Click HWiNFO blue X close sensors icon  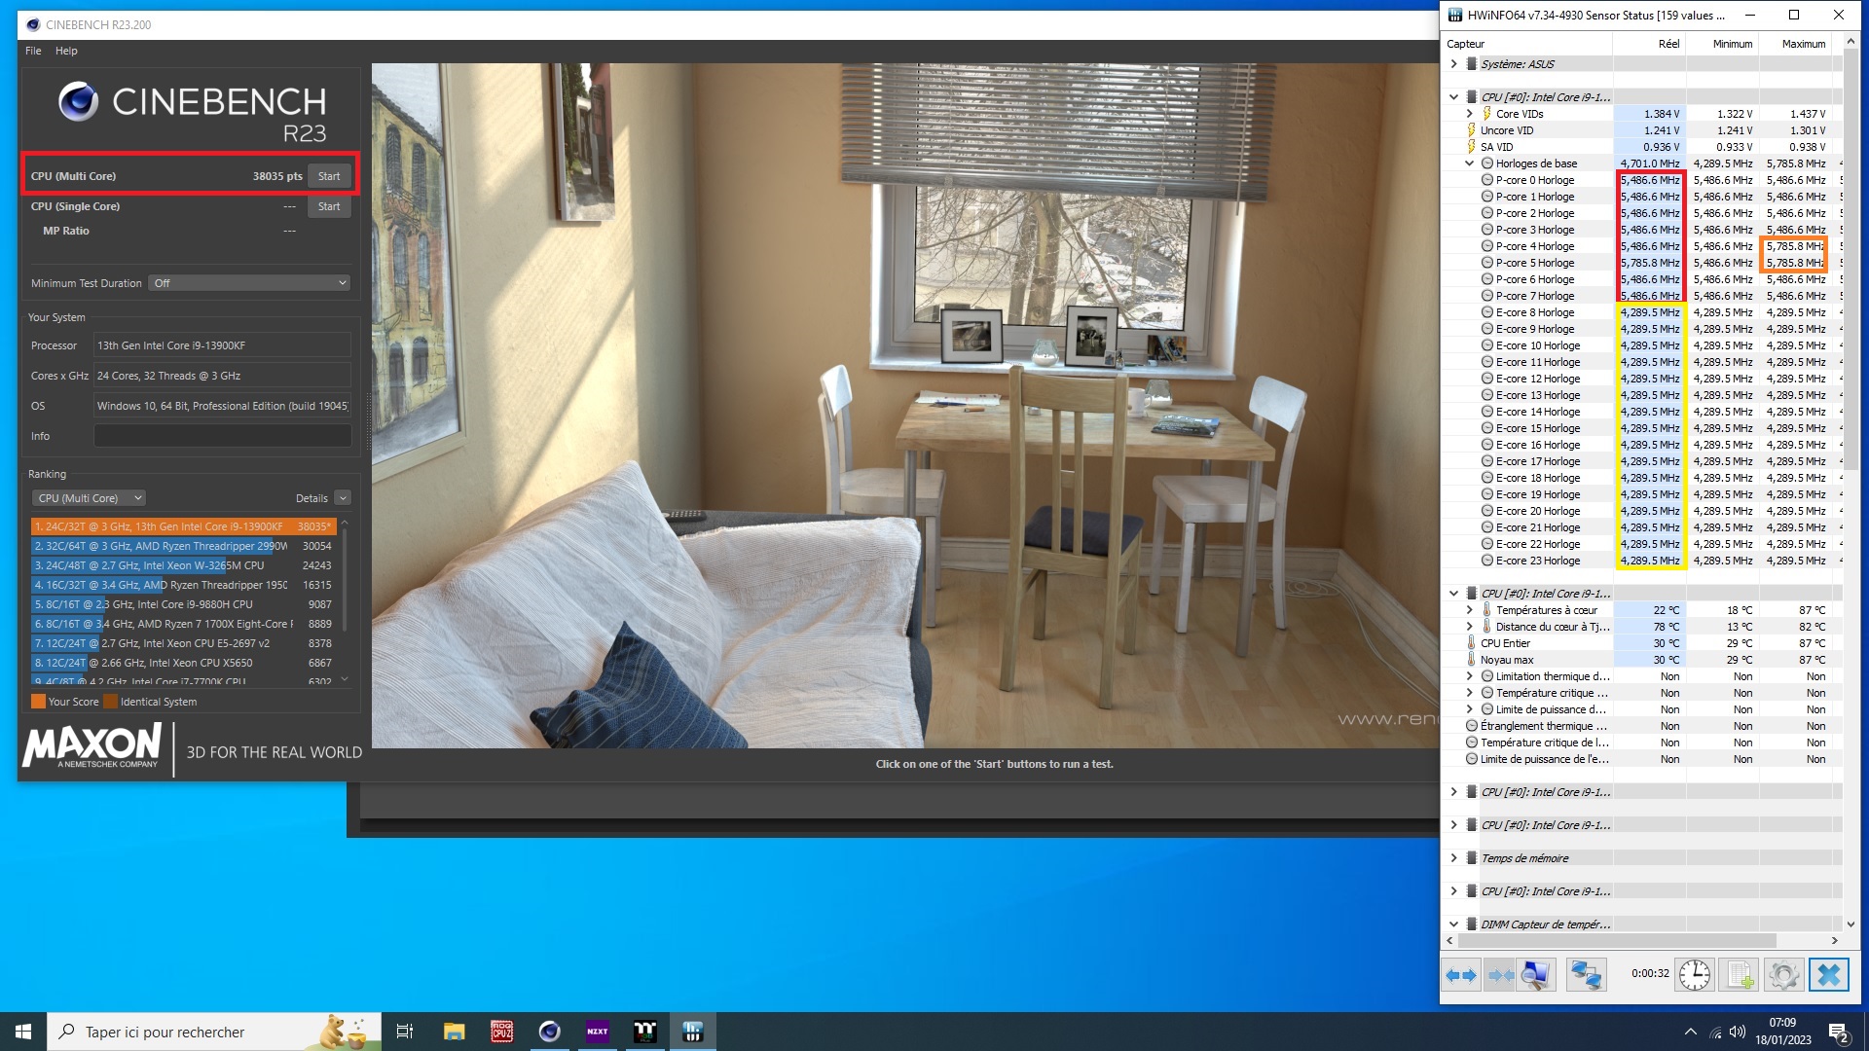(x=1829, y=974)
